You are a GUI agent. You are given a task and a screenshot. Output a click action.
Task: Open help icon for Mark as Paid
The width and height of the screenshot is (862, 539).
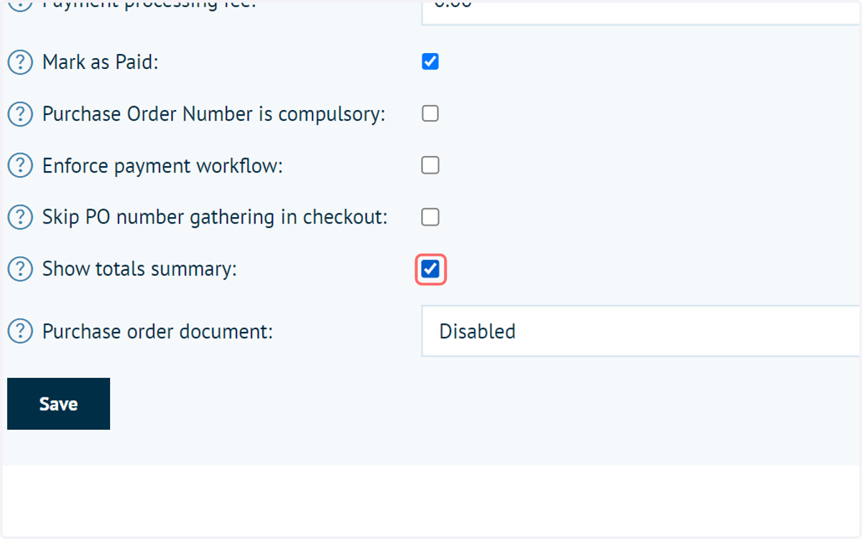click(20, 63)
